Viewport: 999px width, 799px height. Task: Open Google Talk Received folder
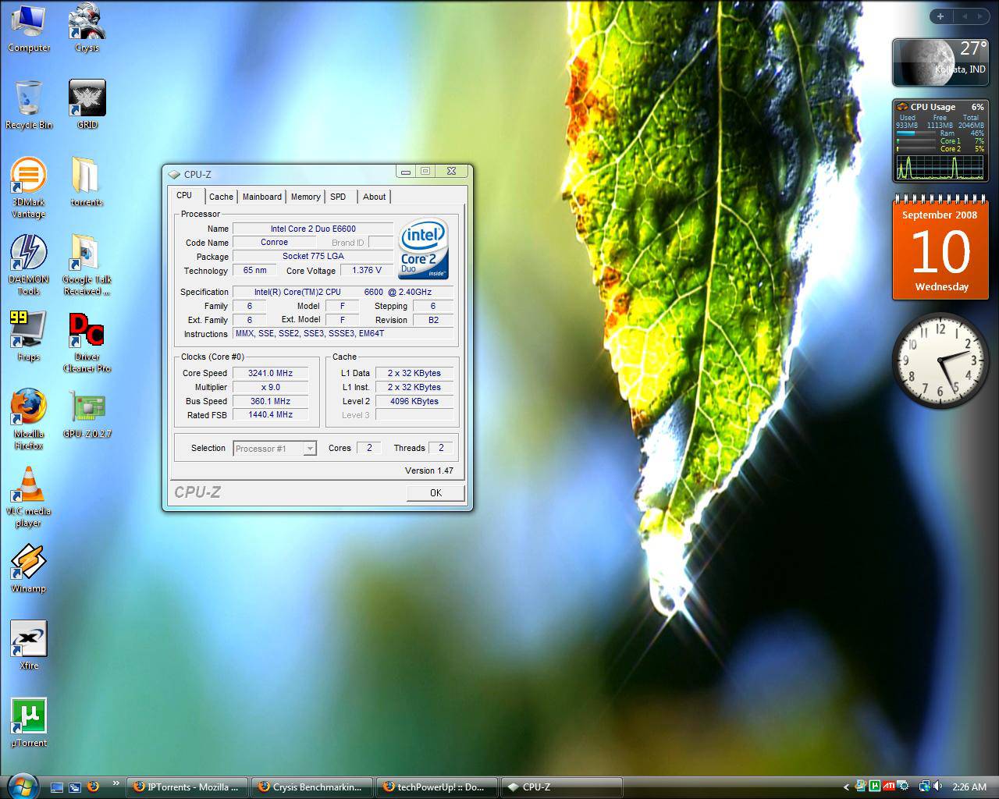(x=87, y=265)
